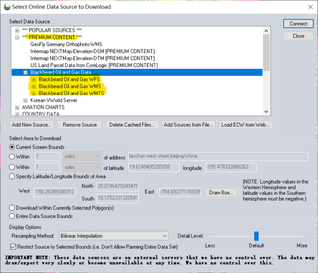The image size is (318, 273).
Task: Select the AVIATION CHARTS label
Action: (43, 107)
